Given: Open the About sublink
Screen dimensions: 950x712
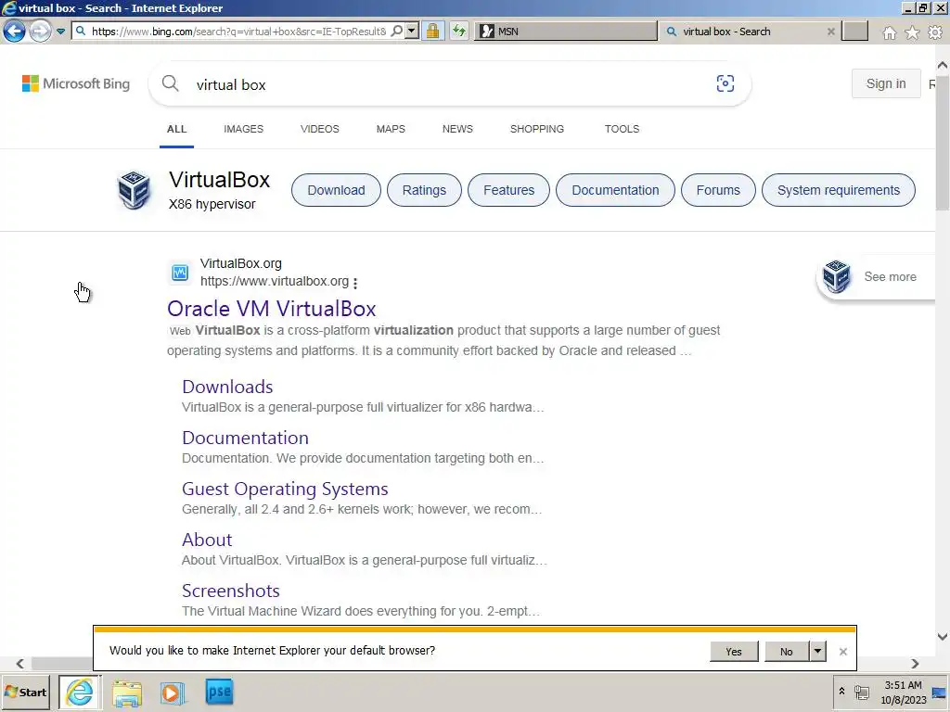Looking at the screenshot, I should coord(207,540).
